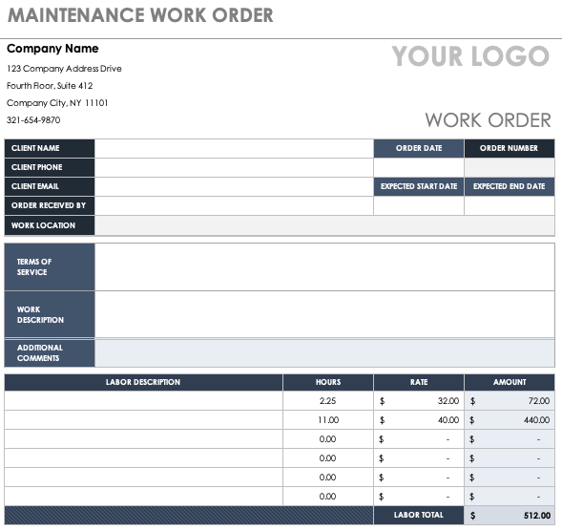Click the Additional Comments text area
This screenshot has height=531, width=562.
(x=324, y=353)
